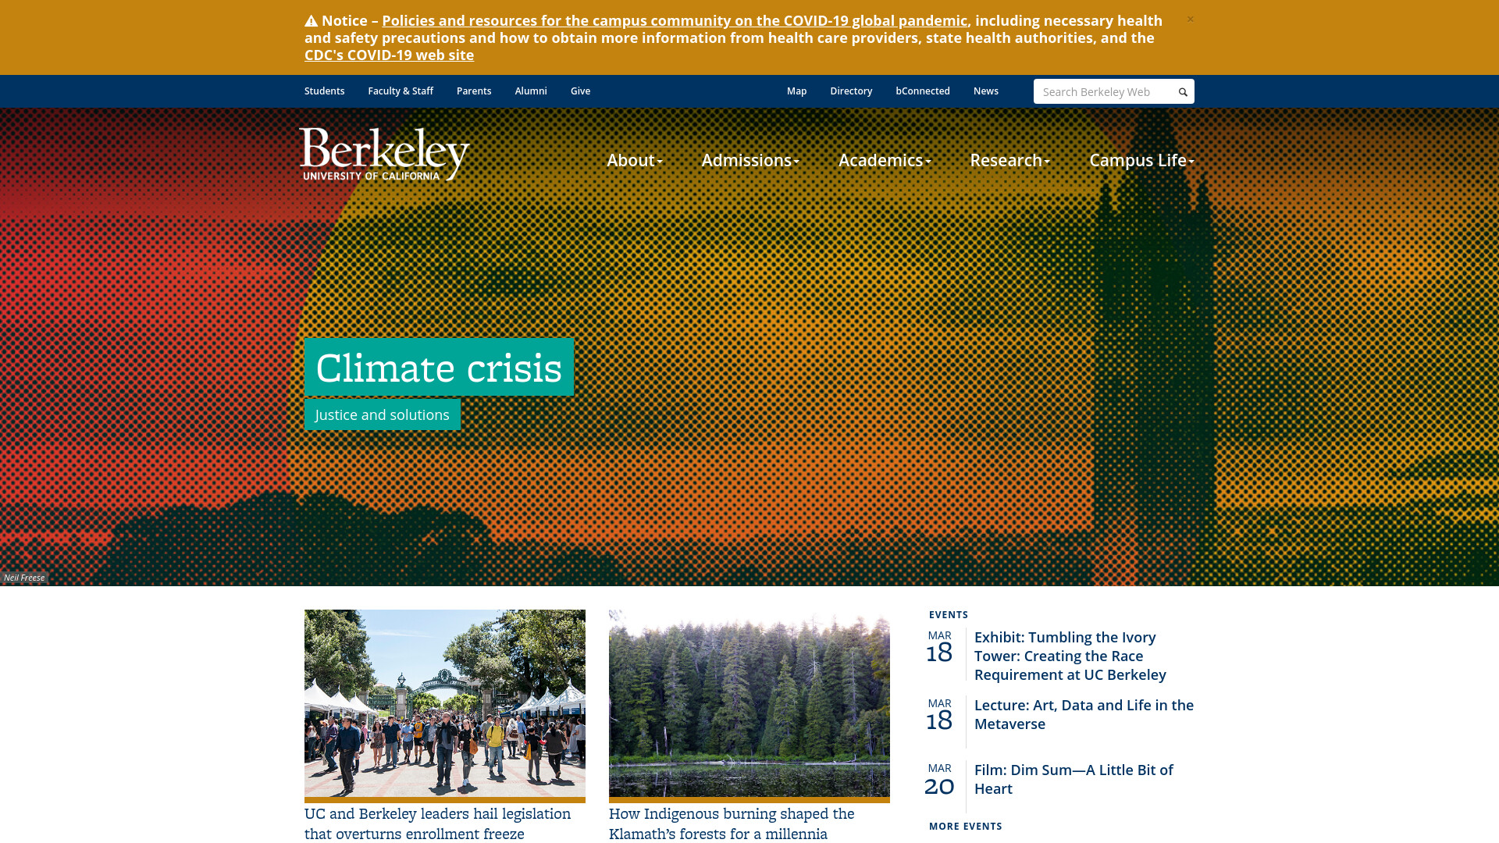This screenshot has height=843, width=1499.
Task: Expand the About dropdown menu
Action: click(634, 160)
